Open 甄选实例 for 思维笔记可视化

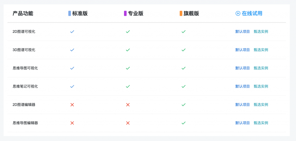pos(261,87)
